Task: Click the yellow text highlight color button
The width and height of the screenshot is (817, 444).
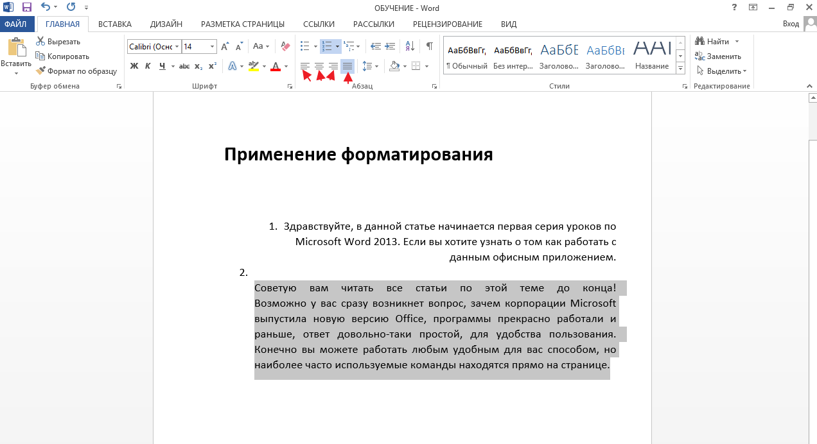Action: click(253, 66)
